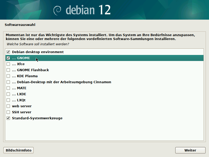Select the '... KDE Plasma' row text
Screen dimensions: 209x157
click(25, 76)
